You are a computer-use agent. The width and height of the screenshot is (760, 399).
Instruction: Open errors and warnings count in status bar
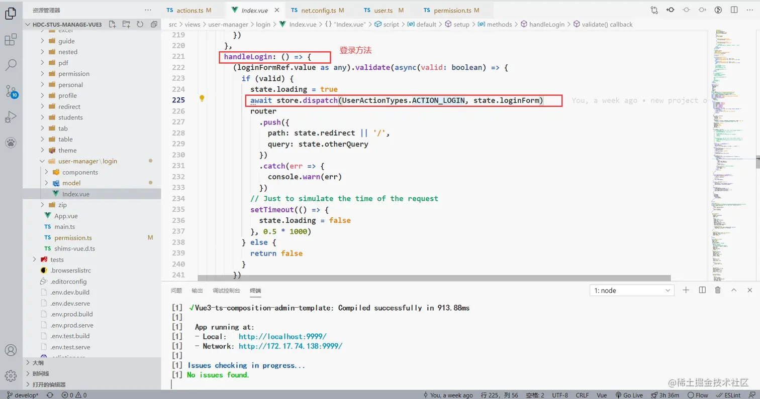[x=74, y=395]
